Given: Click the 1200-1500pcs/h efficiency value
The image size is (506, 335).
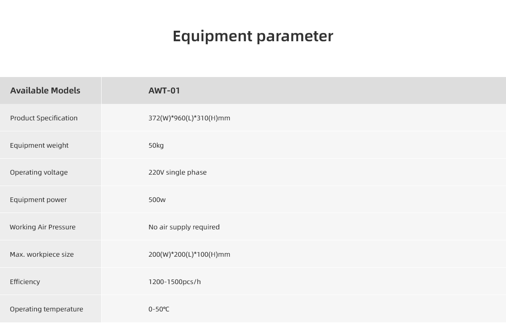Looking at the screenshot, I should 175,282.
